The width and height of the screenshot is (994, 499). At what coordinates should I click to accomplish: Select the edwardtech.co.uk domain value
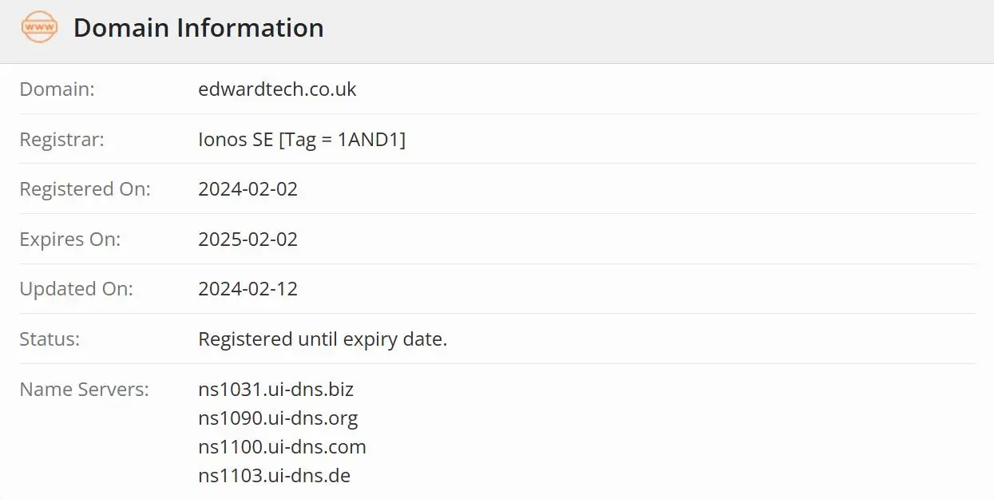(277, 89)
